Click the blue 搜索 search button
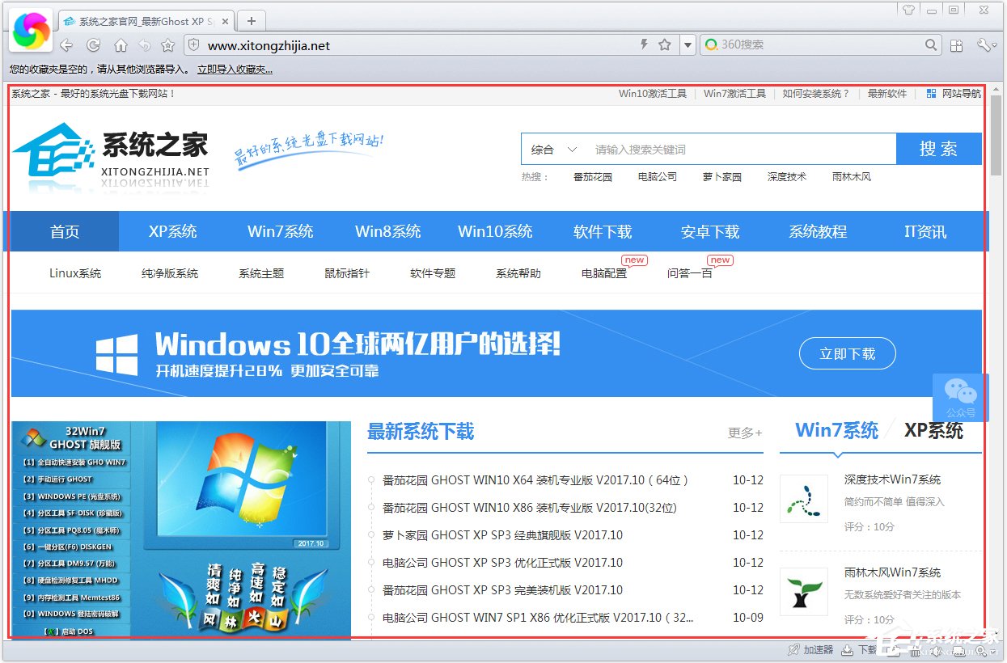The width and height of the screenshot is (1007, 663). 939,149
